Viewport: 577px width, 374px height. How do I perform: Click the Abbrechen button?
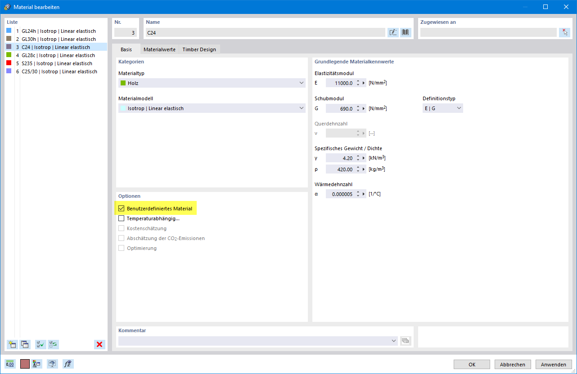click(513, 365)
